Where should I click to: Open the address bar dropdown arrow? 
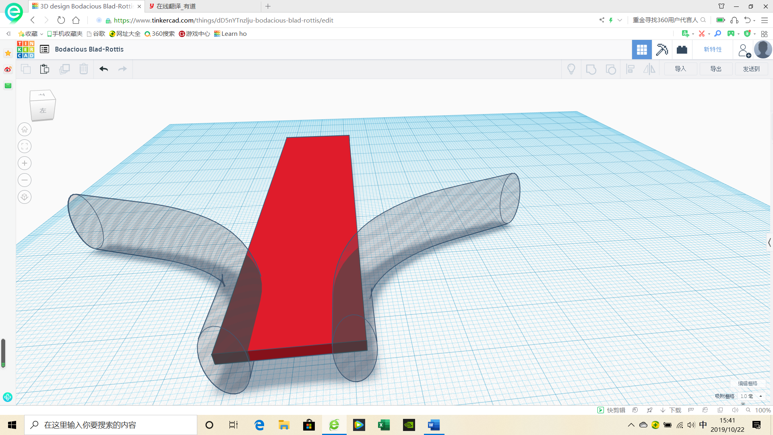(620, 20)
